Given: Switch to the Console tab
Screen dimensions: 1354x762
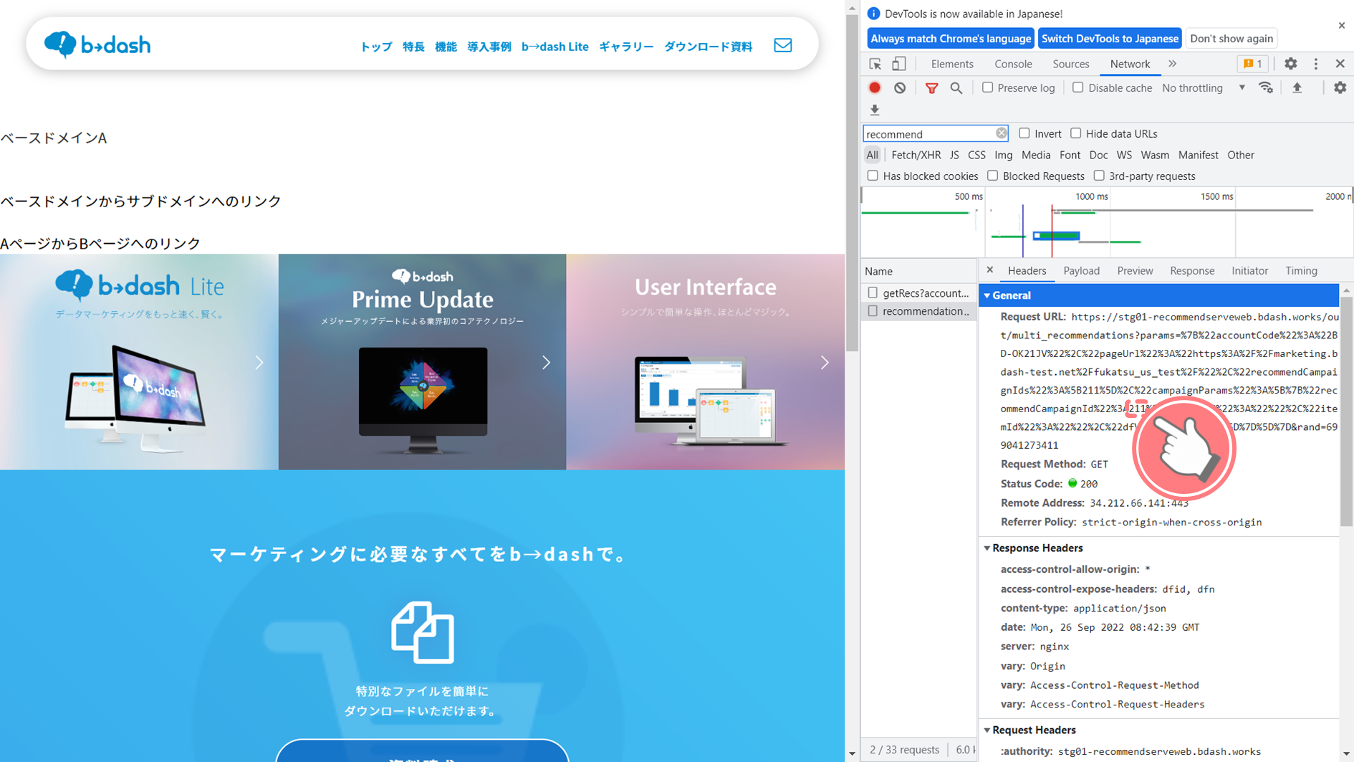Looking at the screenshot, I should click(x=1013, y=64).
